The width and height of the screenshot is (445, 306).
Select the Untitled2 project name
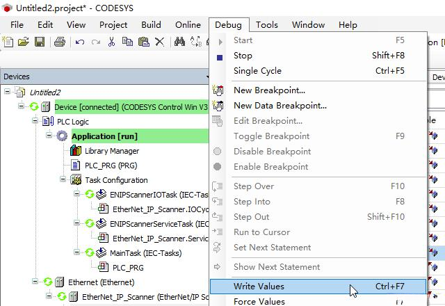[44, 92]
